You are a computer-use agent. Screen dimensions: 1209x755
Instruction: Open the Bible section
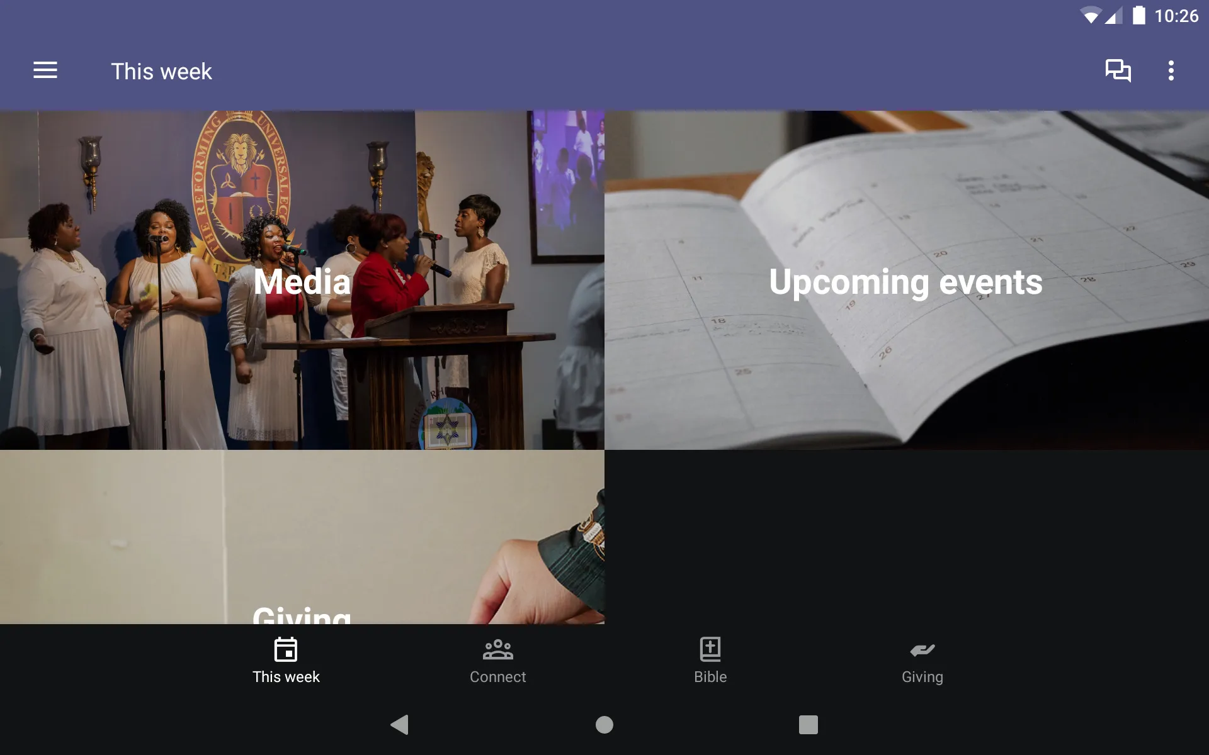[710, 659]
